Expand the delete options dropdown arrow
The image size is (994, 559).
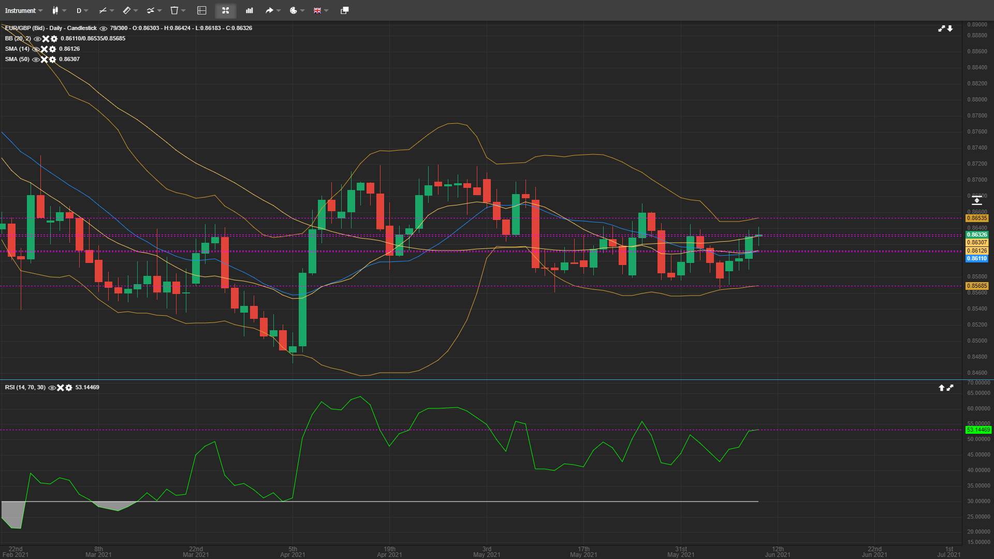coord(183,10)
